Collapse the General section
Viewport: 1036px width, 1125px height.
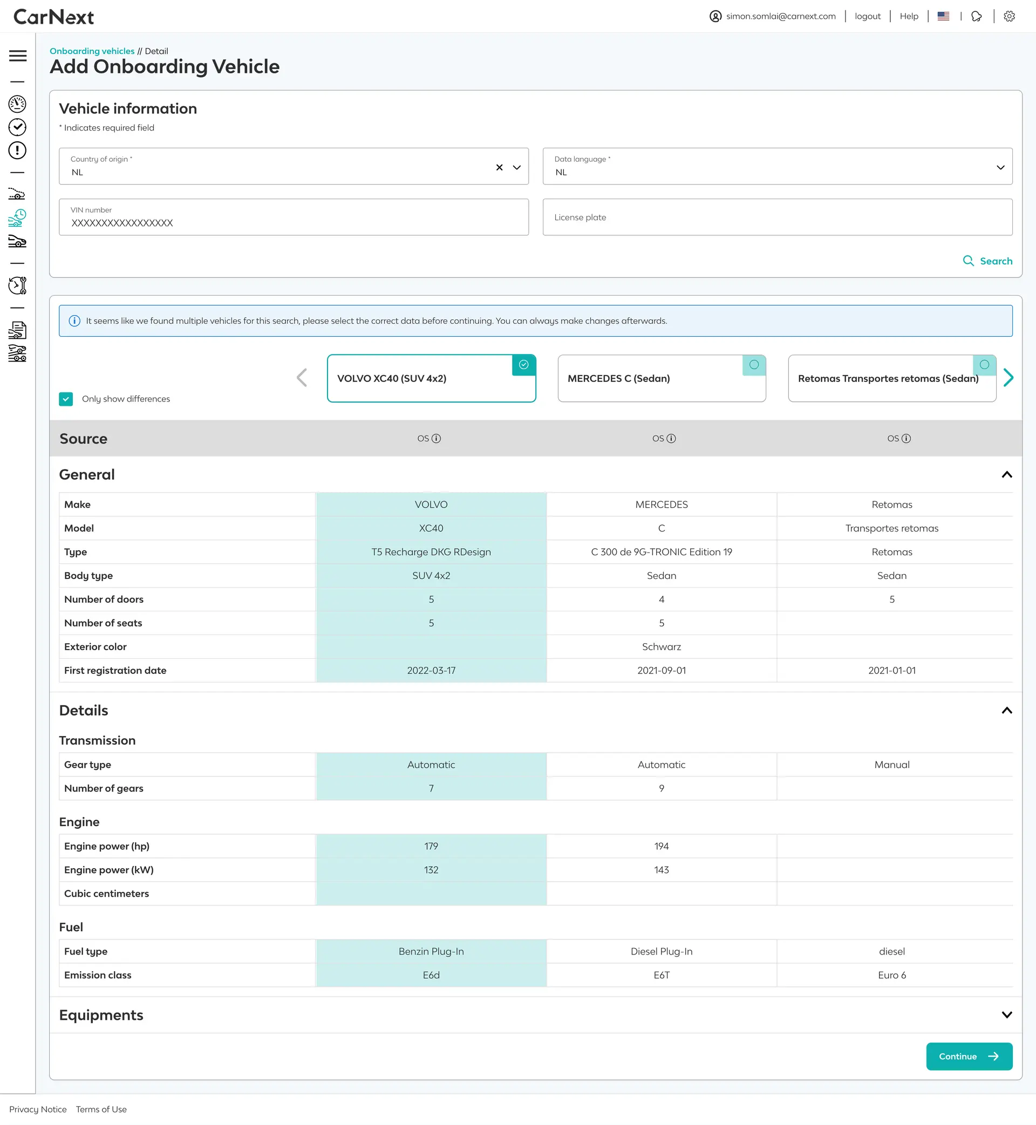pyautogui.click(x=1007, y=475)
